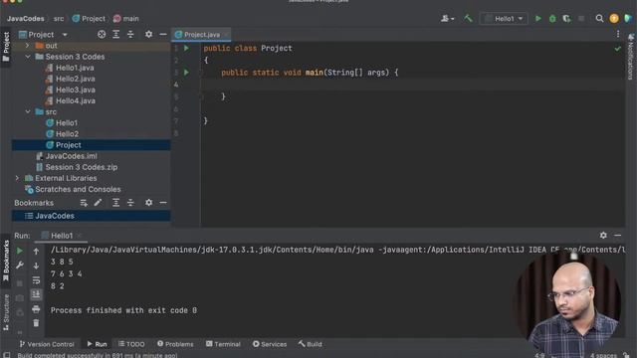637x358 pixels.
Task: Select JavaCodes.iml file
Action: click(x=71, y=156)
